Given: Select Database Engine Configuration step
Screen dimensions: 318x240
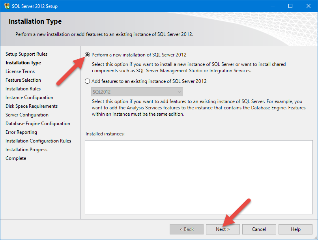Looking at the screenshot, I should click(x=38, y=124).
